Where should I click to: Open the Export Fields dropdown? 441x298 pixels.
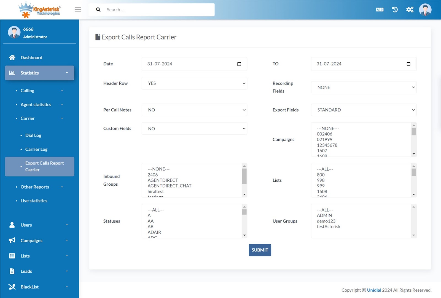[x=364, y=110]
